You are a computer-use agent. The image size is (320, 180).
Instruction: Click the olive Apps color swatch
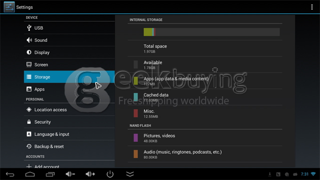tap(136, 81)
